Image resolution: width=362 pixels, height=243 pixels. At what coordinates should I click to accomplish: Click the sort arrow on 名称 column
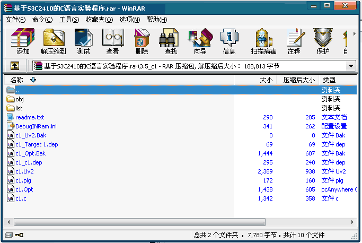(x=33, y=80)
